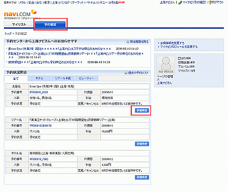Click 詳細照会 button for Evian Spa reservation
The height and width of the screenshot is (192, 228).
pyautogui.click(x=142, y=111)
